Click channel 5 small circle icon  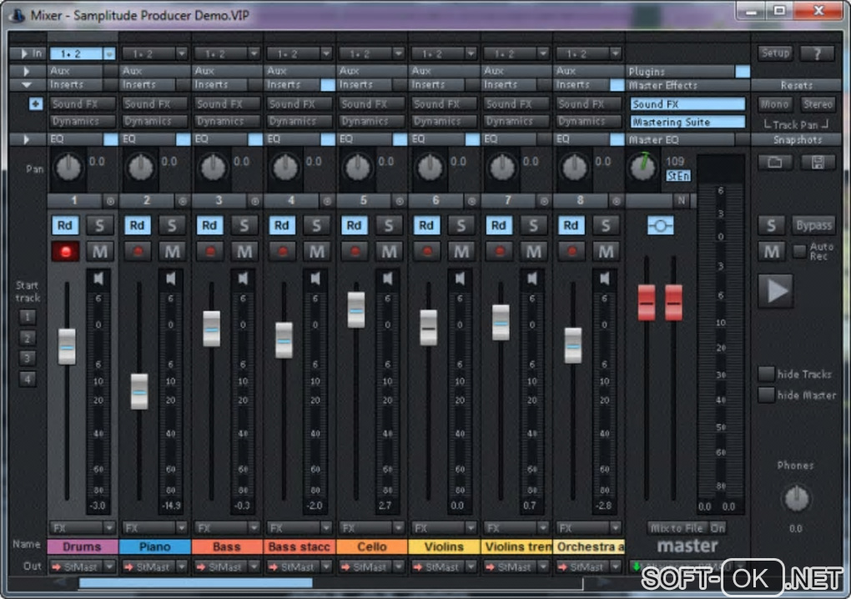pyautogui.click(x=400, y=201)
